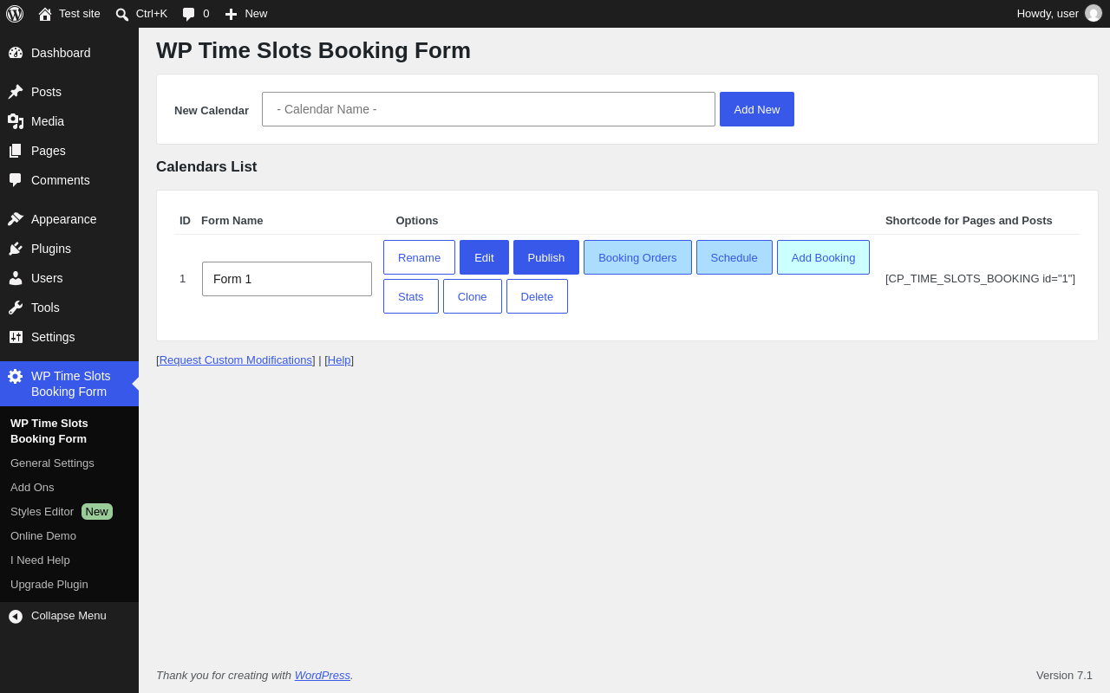Go to Styles Editor submenu item
The height and width of the screenshot is (693, 1110).
click(42, 512)
